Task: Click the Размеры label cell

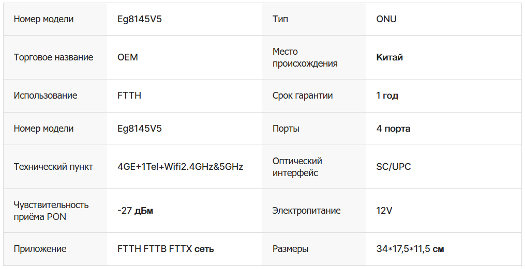Action: 290,249
